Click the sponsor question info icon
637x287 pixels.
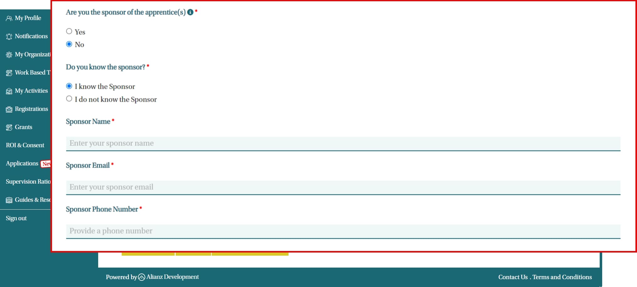[190, 12]
